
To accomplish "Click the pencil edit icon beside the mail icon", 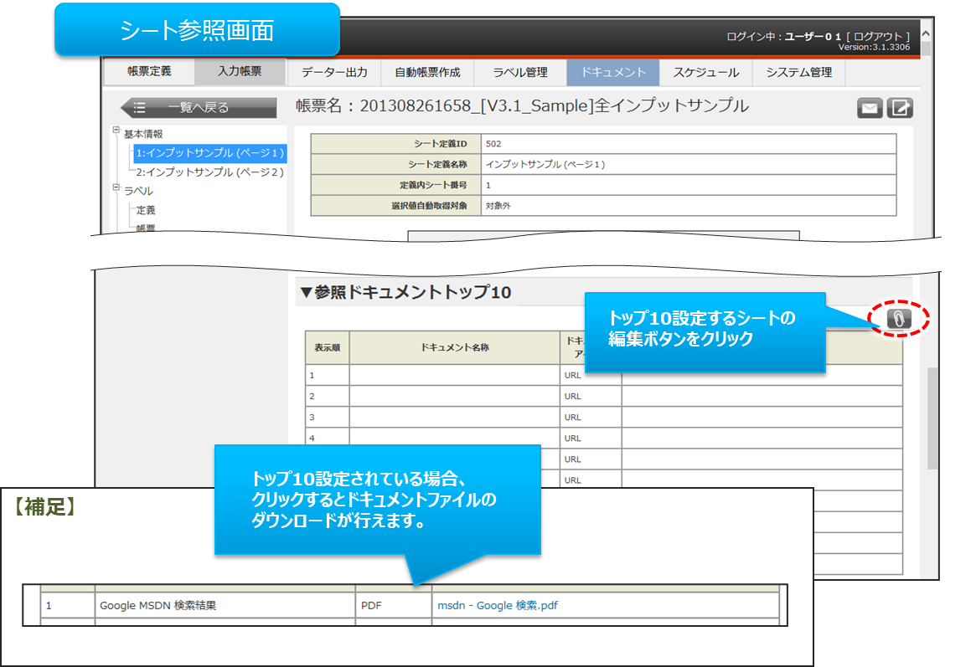I will coord(900,108).
